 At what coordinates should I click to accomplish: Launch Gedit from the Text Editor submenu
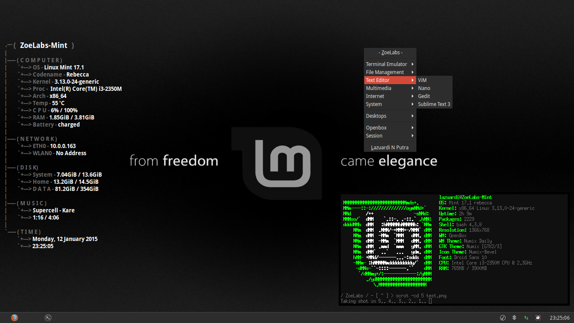(x=434, y=96)
